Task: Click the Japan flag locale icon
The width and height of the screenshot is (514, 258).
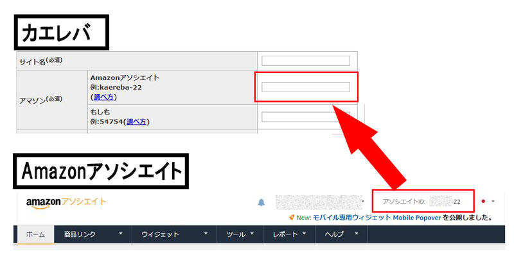Action: (x=483, y=202)
